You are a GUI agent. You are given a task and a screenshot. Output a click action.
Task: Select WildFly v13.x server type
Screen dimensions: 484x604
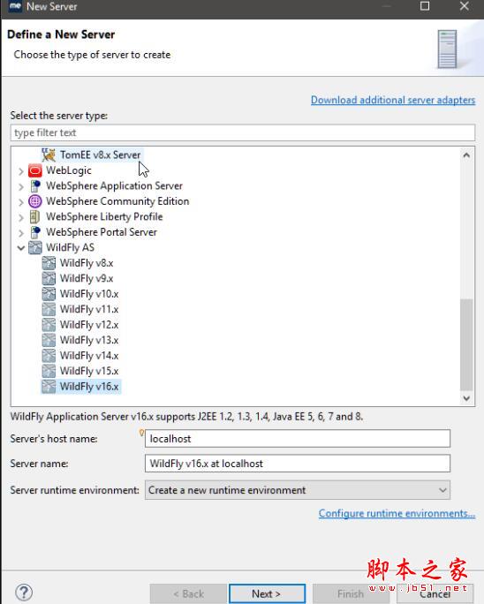pos(89,340)
